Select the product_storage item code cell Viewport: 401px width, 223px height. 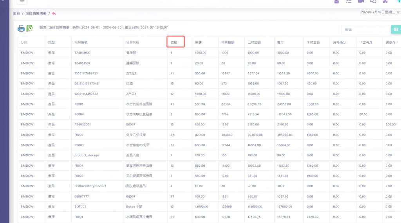(x=87, y=155)
